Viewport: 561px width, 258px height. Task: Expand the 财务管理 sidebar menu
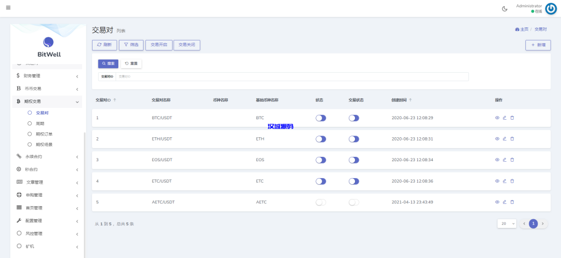[47, 76]
